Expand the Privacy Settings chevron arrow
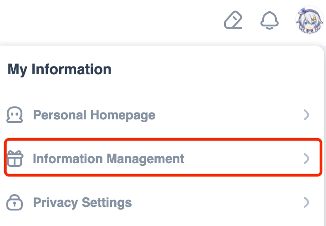The height and width of the screenshot is (226, 326). click(306, 202)
